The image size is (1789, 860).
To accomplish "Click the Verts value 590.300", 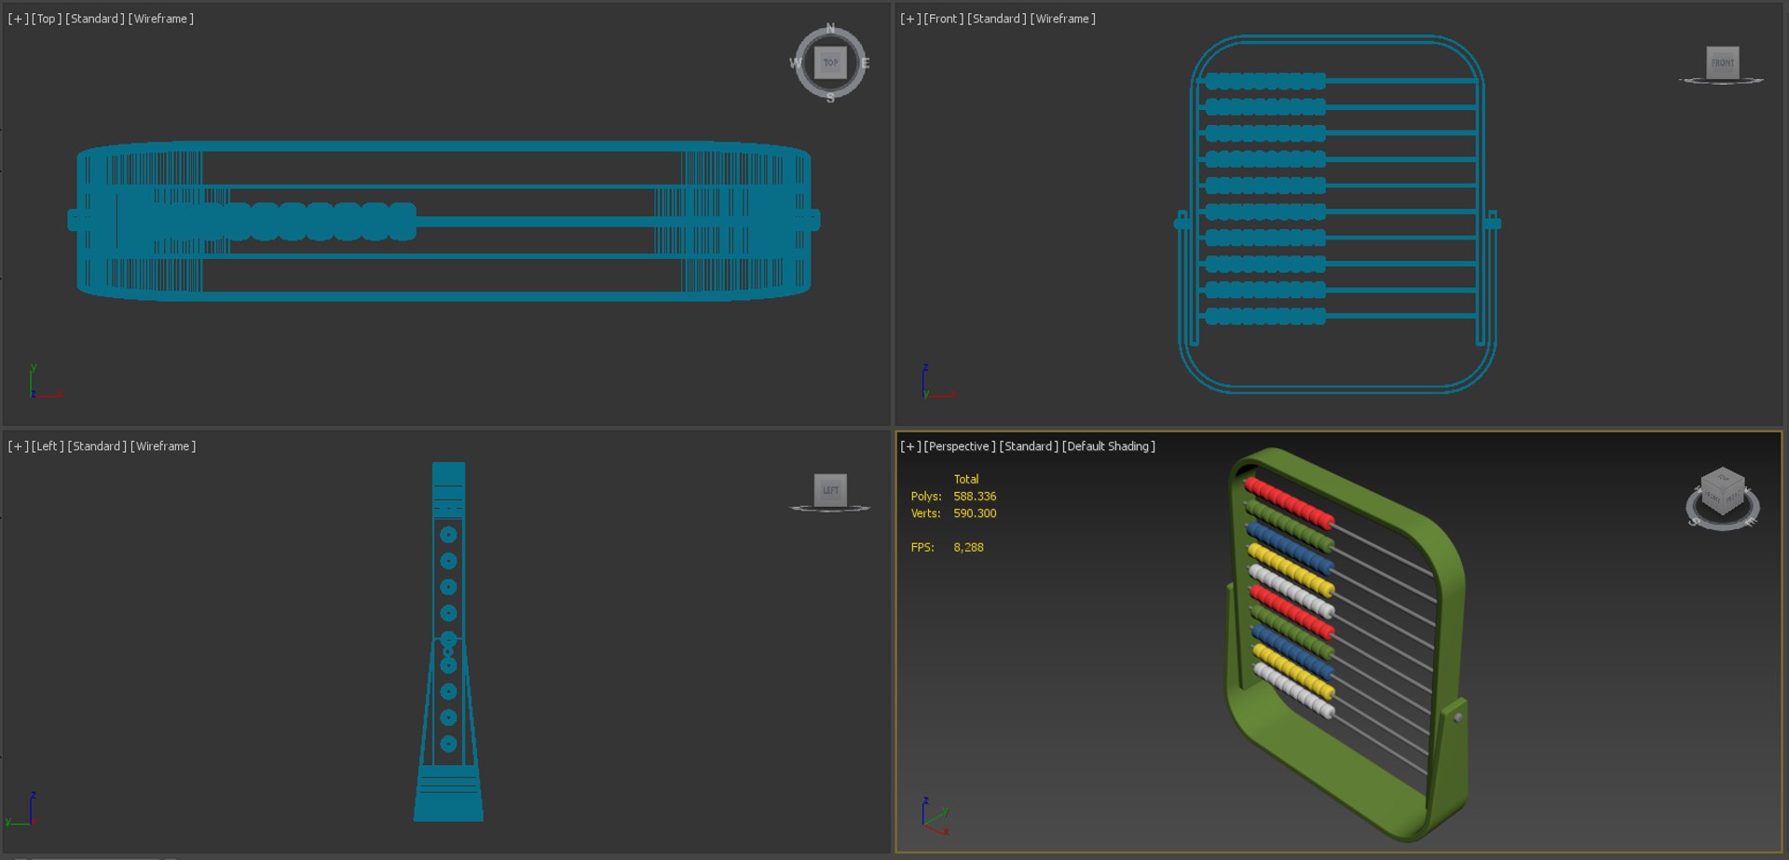I will tap(975, 513).
